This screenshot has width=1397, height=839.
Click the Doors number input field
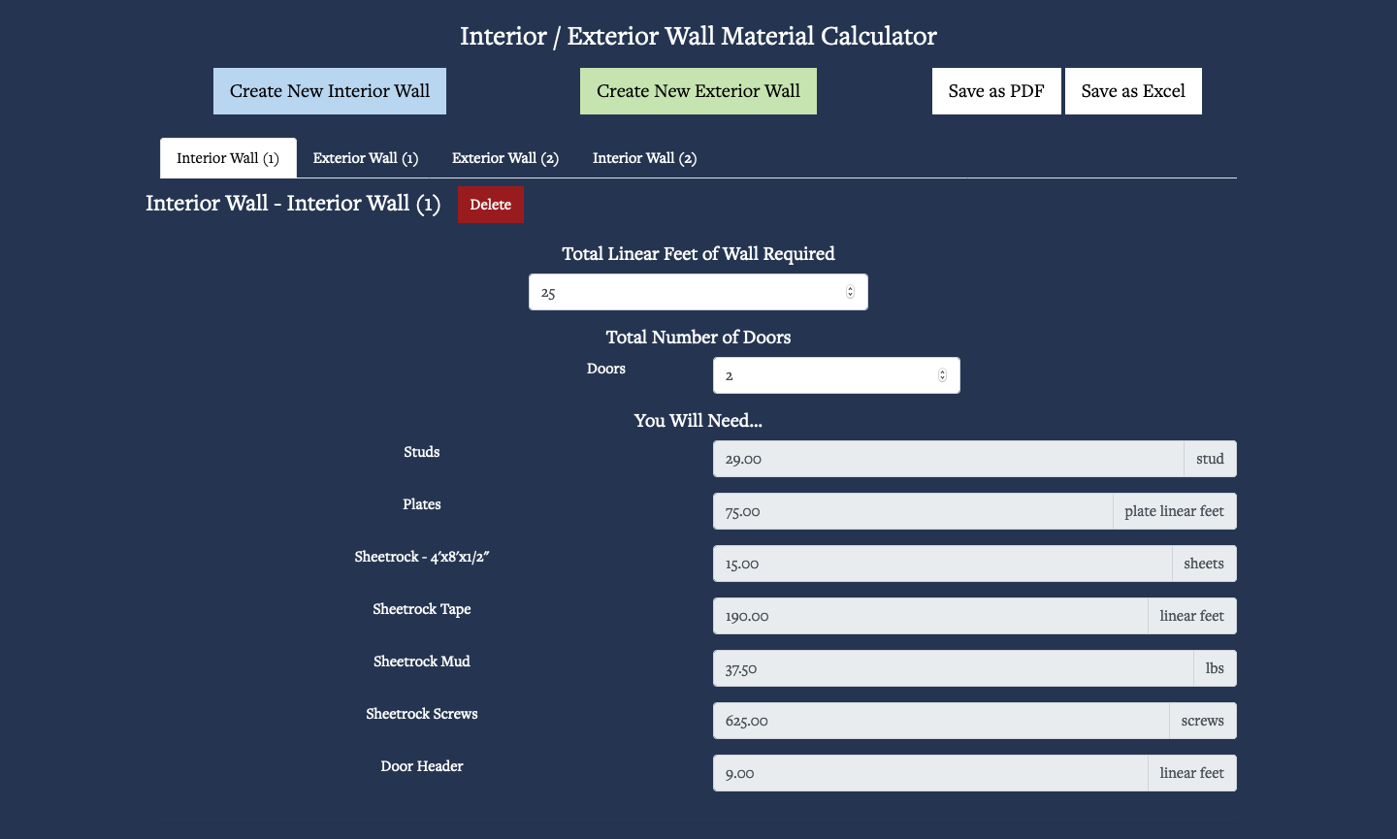[823, 375]
